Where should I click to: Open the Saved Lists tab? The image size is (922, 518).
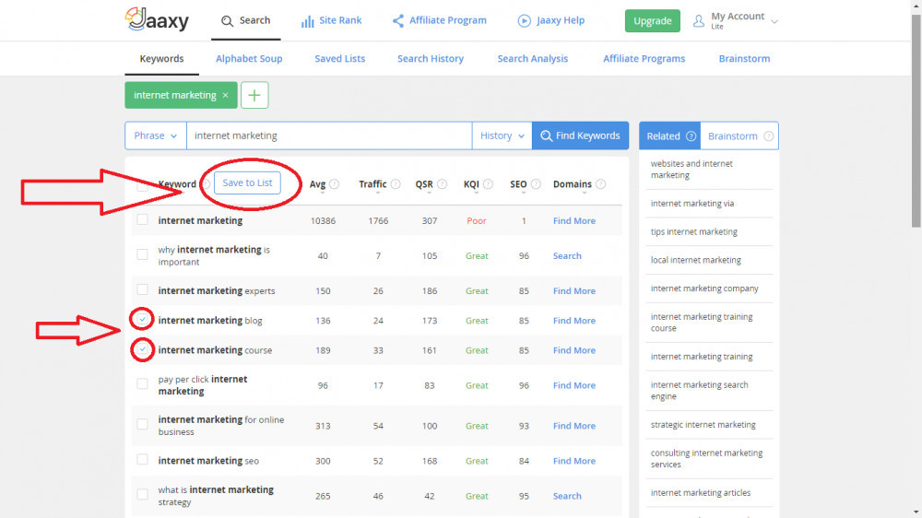[340, 59]
